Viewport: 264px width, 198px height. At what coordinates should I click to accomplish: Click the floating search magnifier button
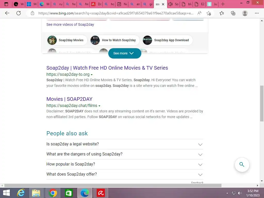[242, 164]
